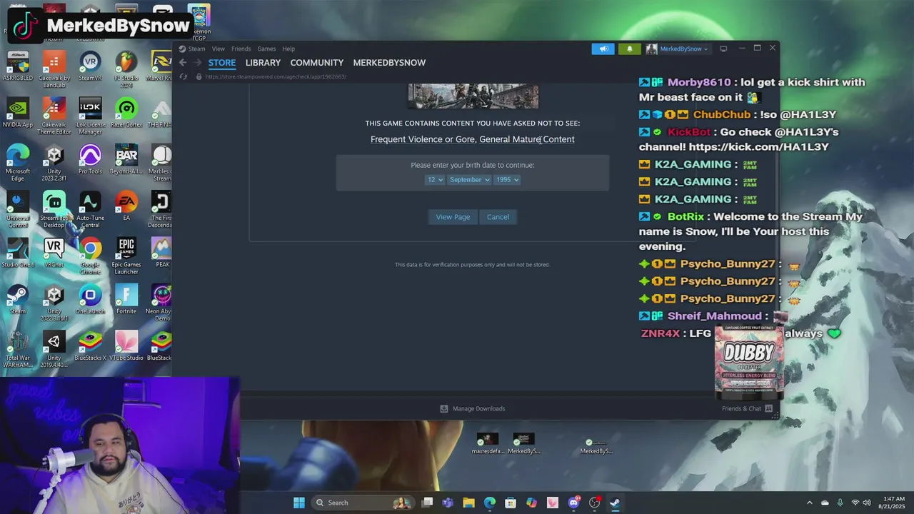
Task: Select the VTube Studio desktop icon
Action: tap(126, 346)
